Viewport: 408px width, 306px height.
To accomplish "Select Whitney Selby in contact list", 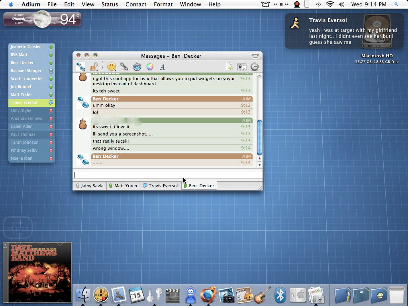I will (x=31, y=150).
